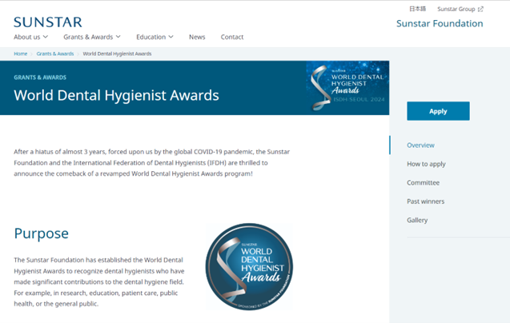
Task: Go to Home breadcrumb
Action: pyautogui.click(x=21, y=54)
